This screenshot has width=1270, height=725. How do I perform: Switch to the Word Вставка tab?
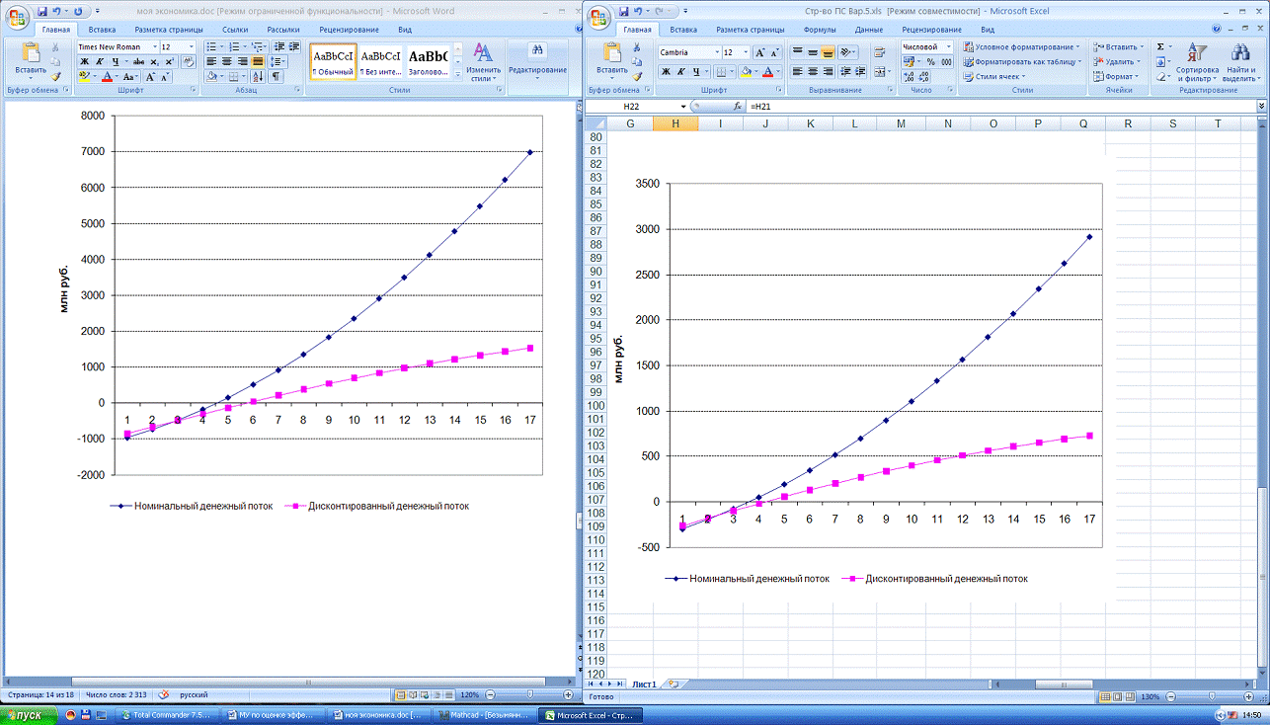point(102,30)
